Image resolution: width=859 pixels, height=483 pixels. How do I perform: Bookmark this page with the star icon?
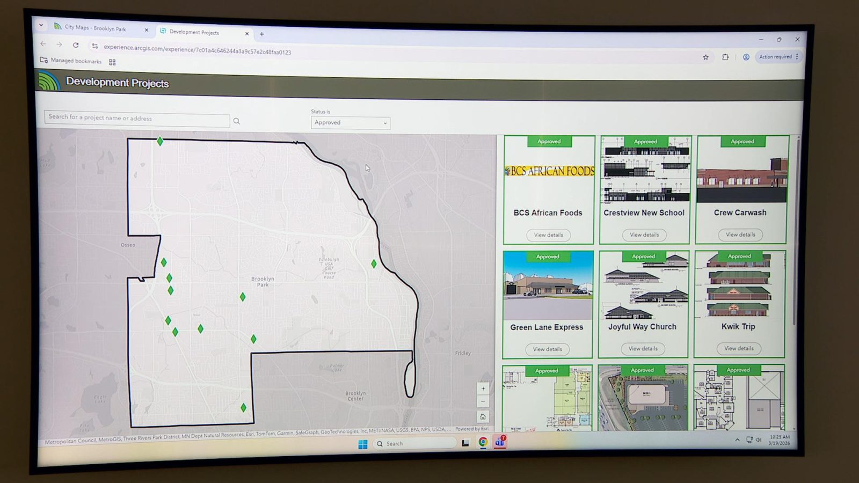705,56
